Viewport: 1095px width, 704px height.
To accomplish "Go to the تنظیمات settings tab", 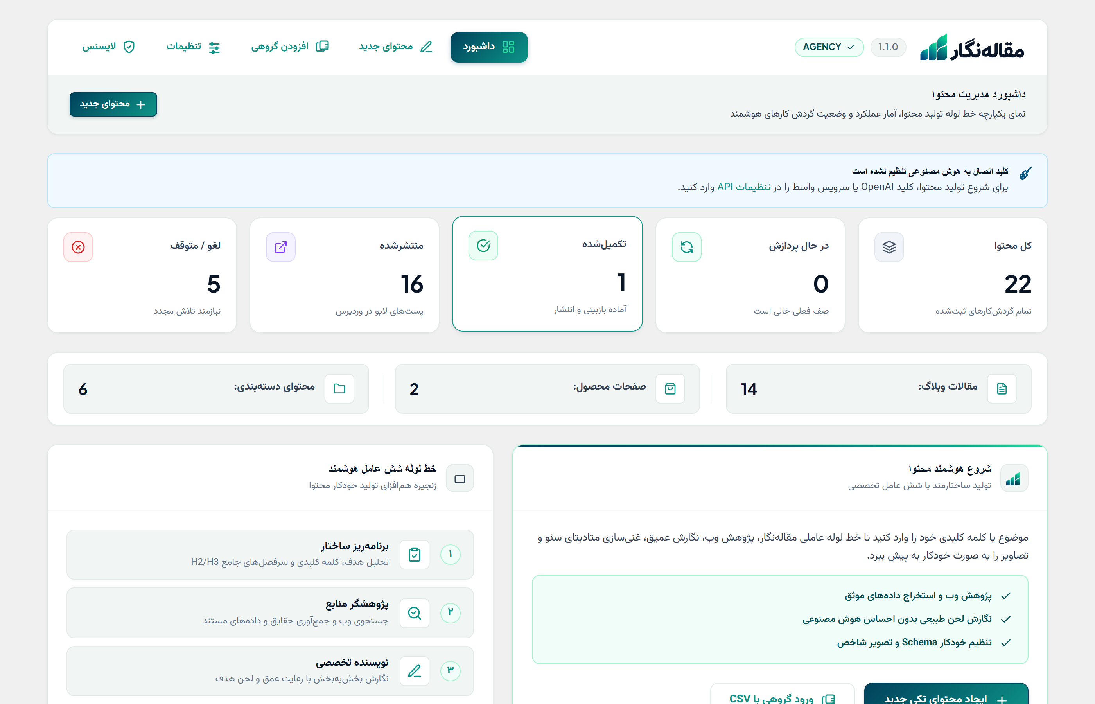I will point(193,47).
